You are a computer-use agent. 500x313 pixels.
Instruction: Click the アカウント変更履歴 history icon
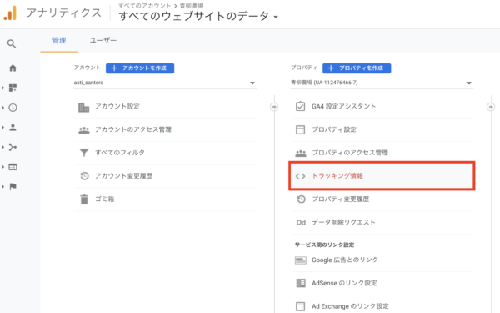pos(84,175)
